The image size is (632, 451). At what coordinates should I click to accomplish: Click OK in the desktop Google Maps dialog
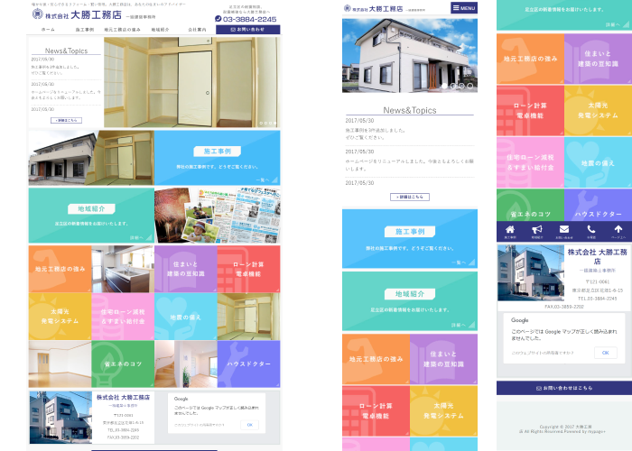250,425
